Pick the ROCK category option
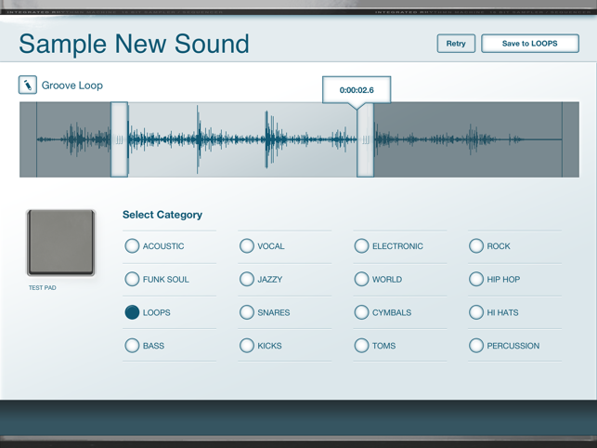Screen dimensions: 597x448 (476, 246)
